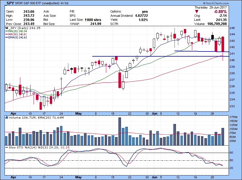Viewport: 242px width, 180px height.
Task: Click the Annual Dividend value 4.62722
Action: pyautogui.click(x=141, y=16)
